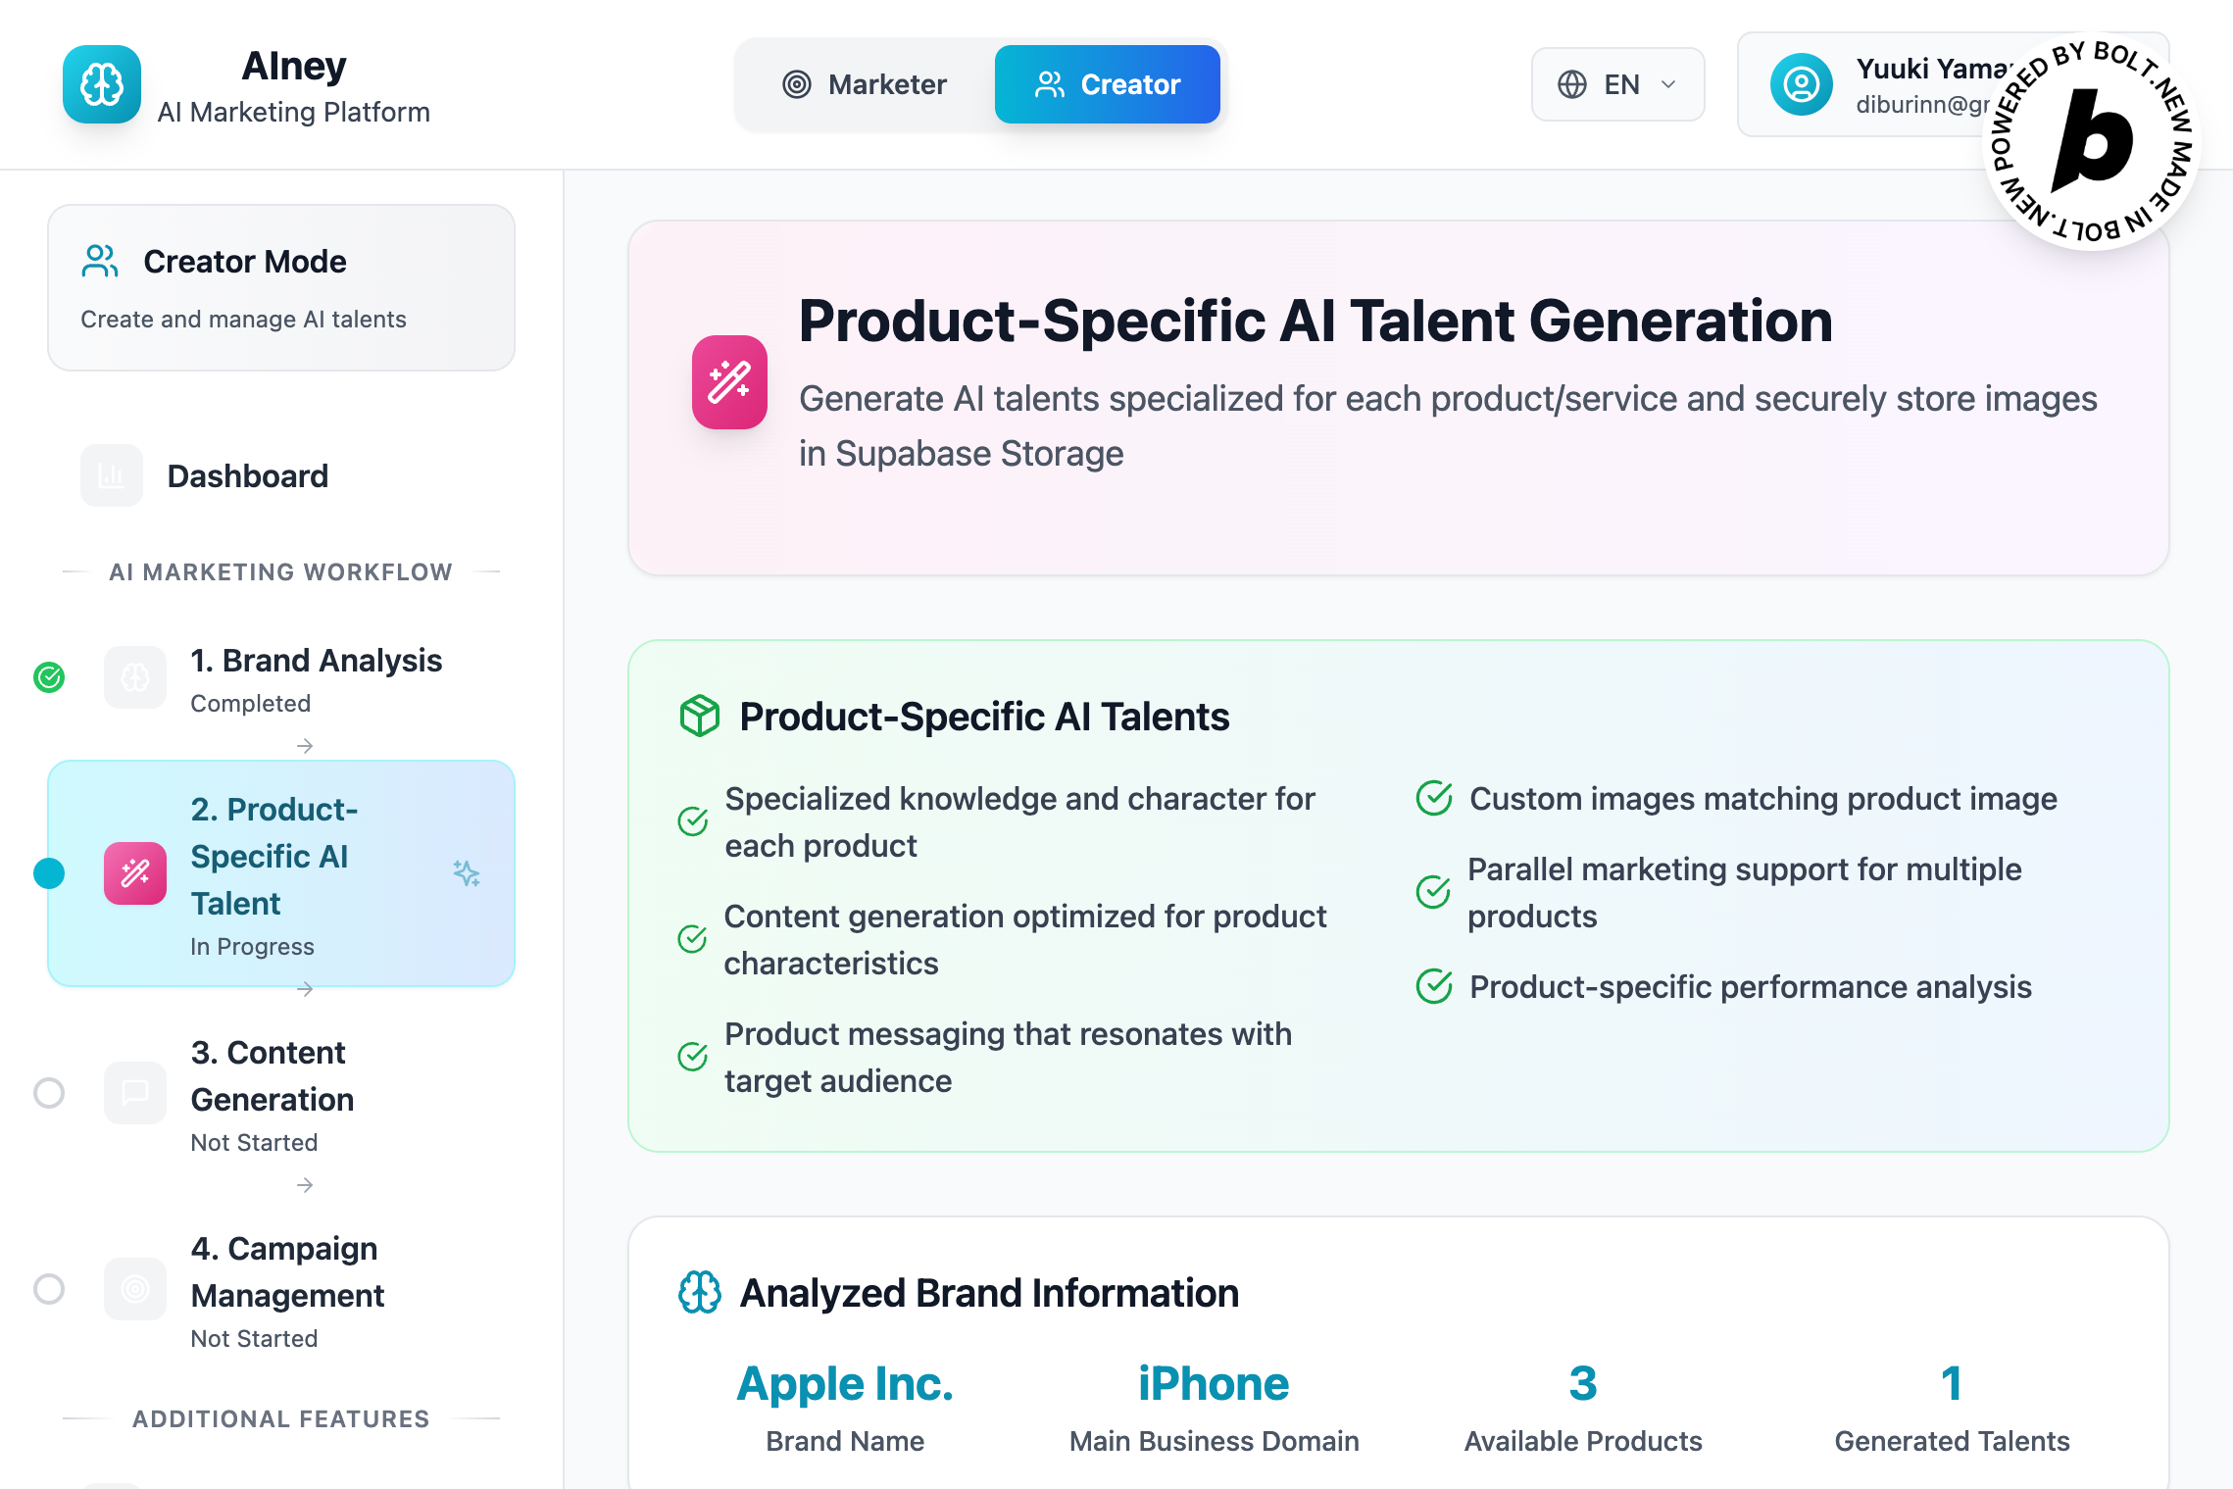Select the Content Generation step circle

[49, 1092]
